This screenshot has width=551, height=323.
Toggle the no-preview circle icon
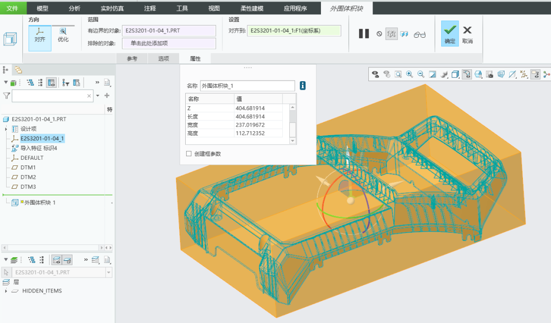pos(379,34)
